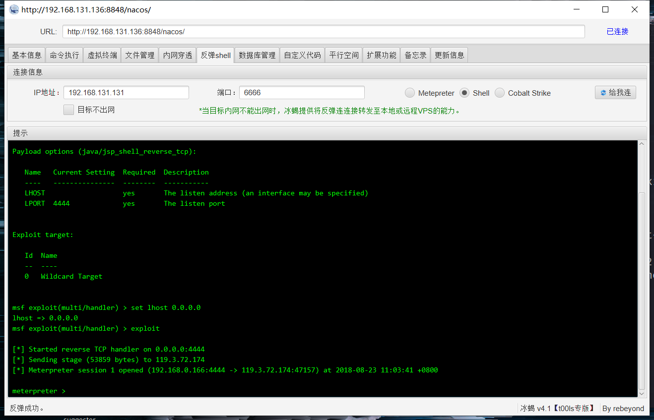
Task: Click the scroll-down arrow of the console
Action: click(642, 393)
